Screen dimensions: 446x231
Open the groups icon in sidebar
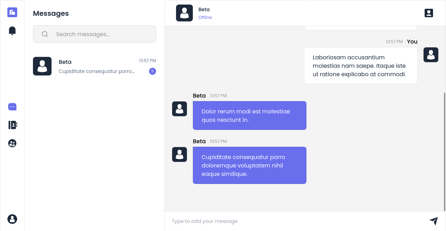pyautogui.click(x=12, y=143)
